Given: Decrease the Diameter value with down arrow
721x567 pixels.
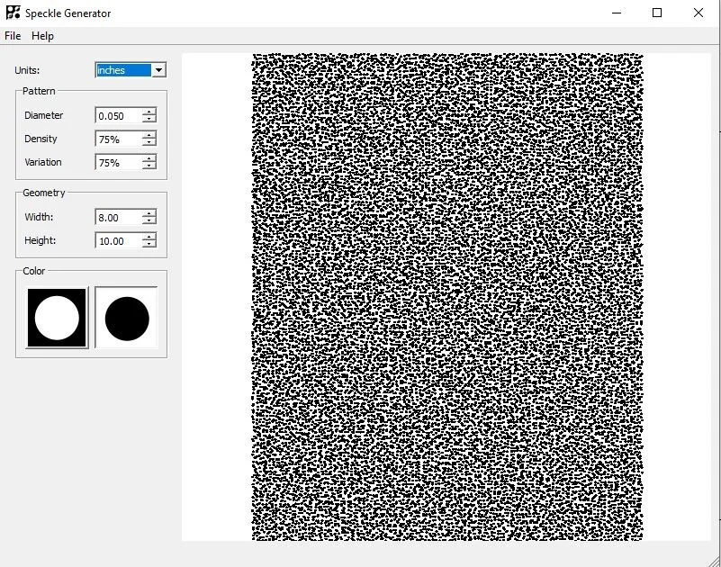Looking at the screenshot, I should 149,118.
